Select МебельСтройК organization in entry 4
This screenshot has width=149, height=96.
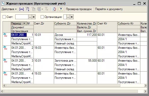pyautogui.click(x=22, y=82)
